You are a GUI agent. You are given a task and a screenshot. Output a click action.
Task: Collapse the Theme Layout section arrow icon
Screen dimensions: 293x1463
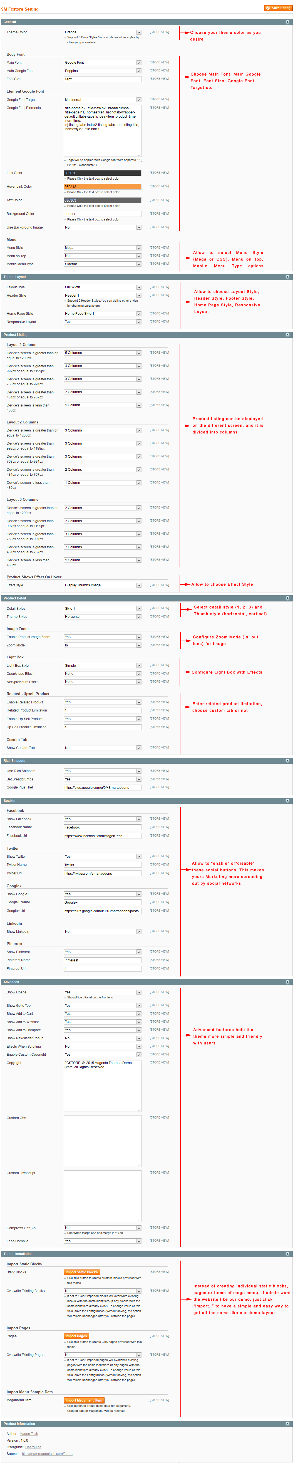[x=287, y=277]
